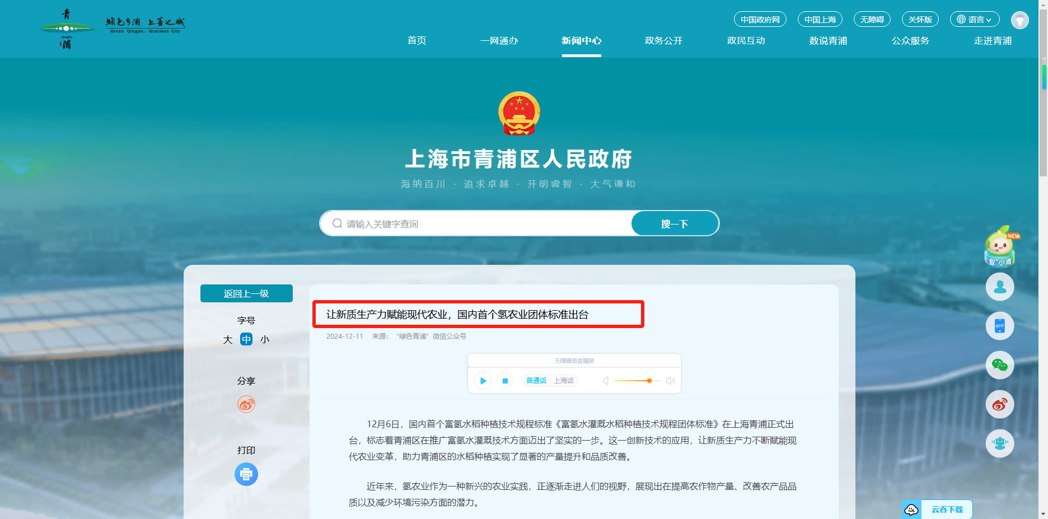Open the 政务公开 navigation menu
Viewport: 1048px width, 519px height.
(663, 41)
